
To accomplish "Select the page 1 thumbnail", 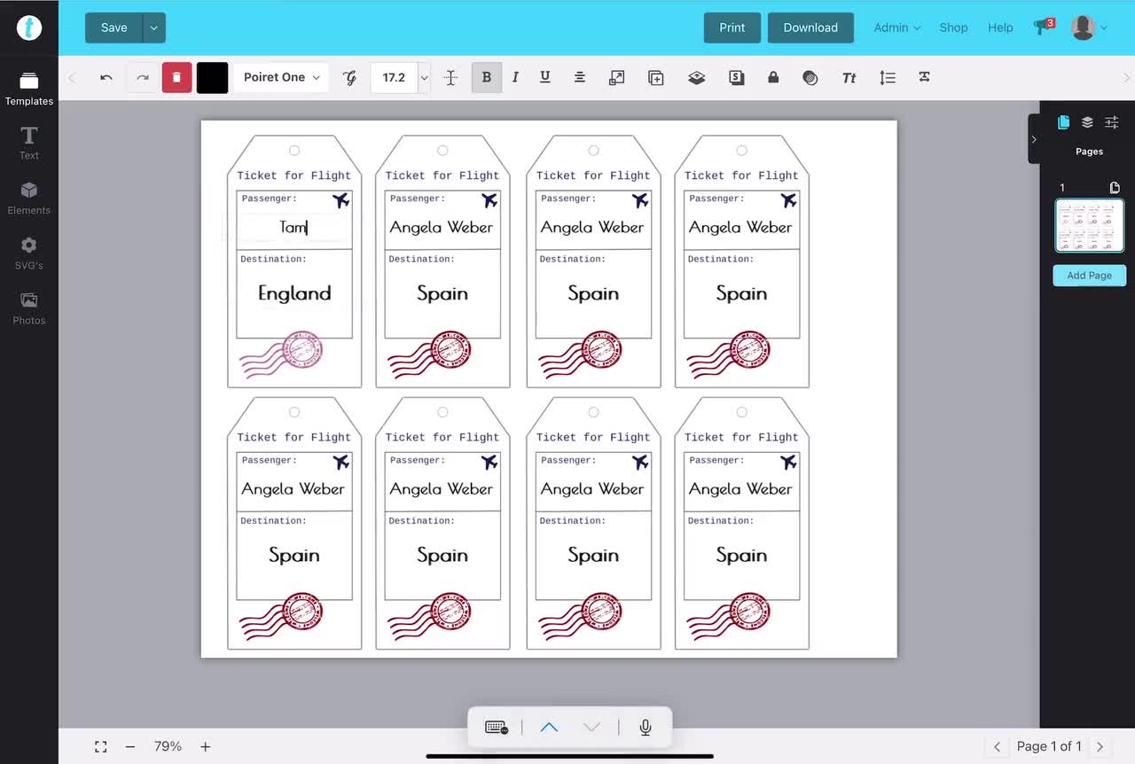I will 1089,226.
